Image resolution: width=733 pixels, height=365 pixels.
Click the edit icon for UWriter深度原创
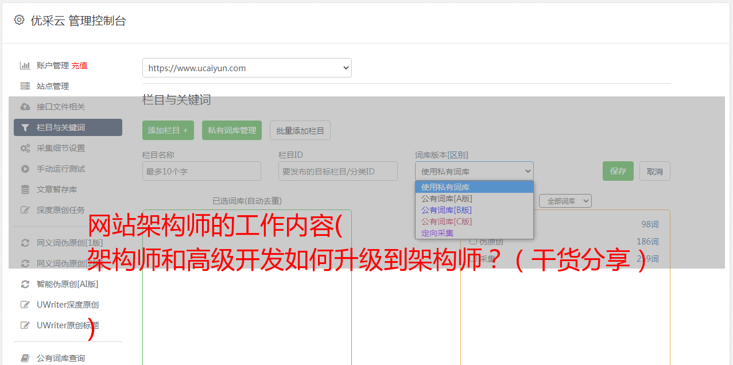(25, 305)
